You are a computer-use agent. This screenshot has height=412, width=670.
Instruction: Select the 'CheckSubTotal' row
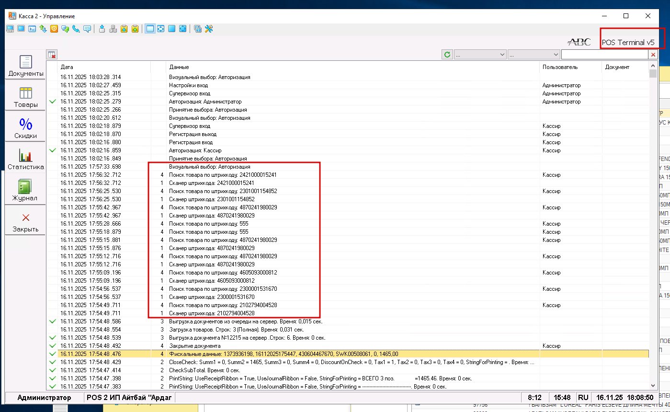coord(348,370)
